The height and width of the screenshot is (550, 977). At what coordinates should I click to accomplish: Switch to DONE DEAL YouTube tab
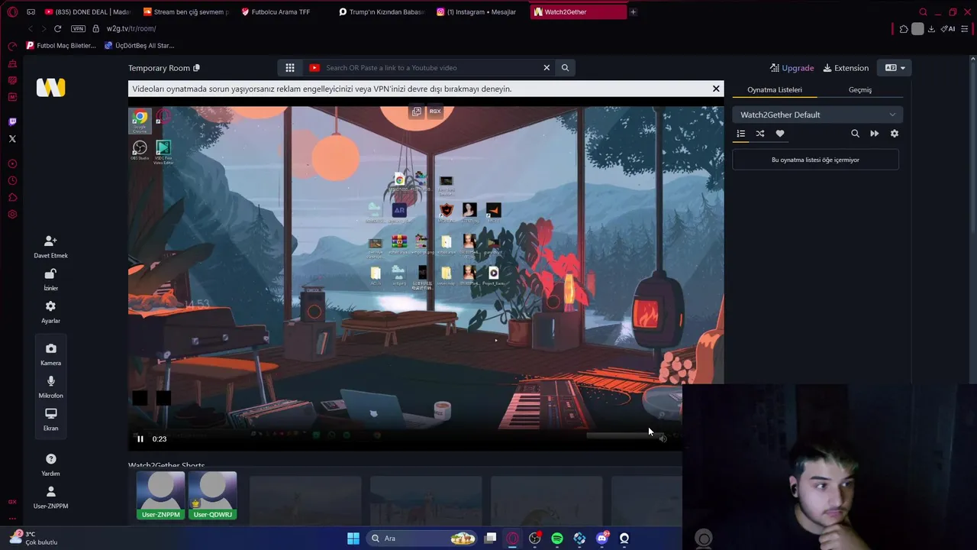pos(88,11)
